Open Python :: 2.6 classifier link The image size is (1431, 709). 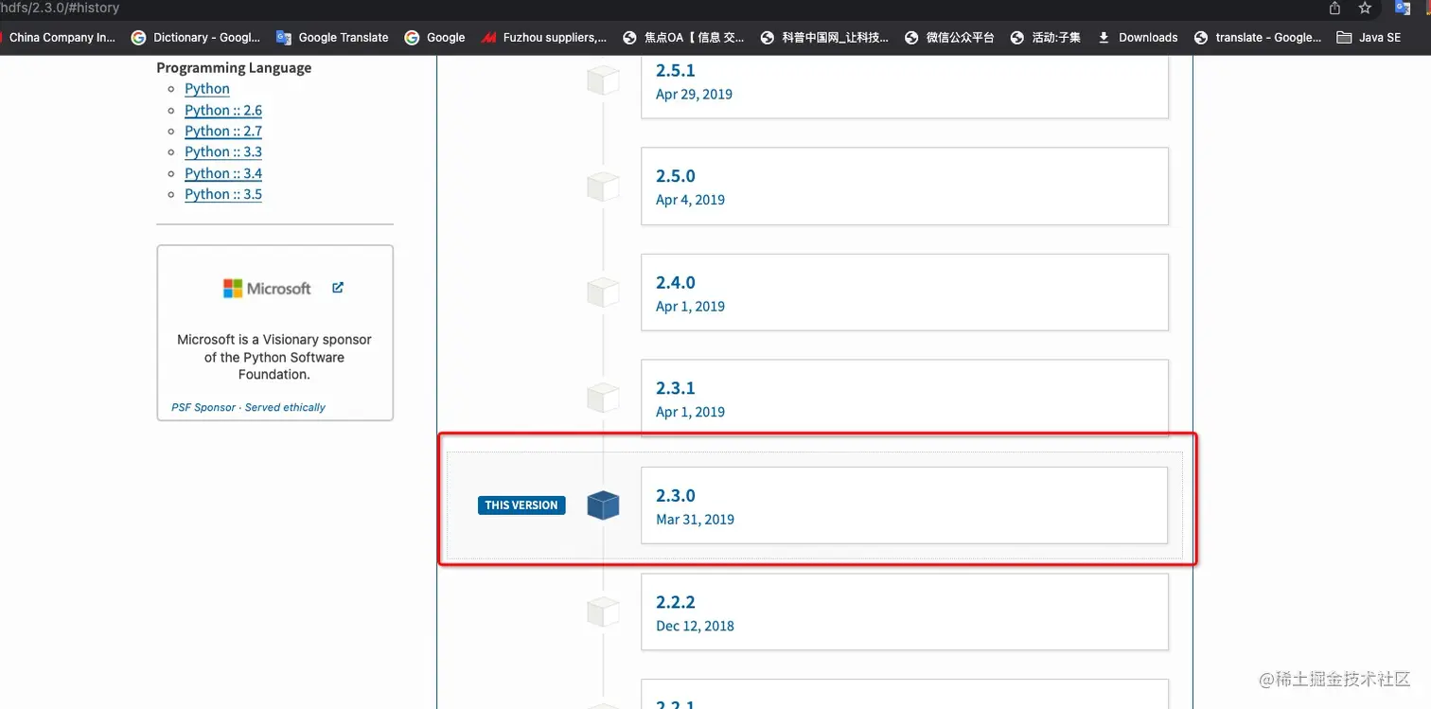(223, 110)
